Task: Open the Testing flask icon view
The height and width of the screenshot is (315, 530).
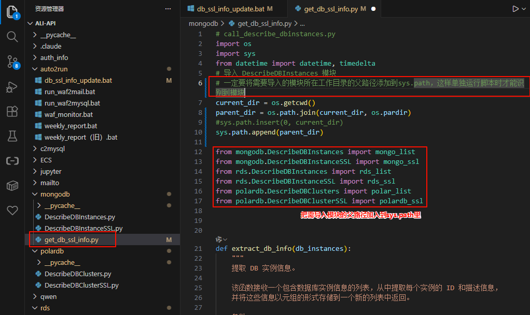Action: click(x=12, y=136)
